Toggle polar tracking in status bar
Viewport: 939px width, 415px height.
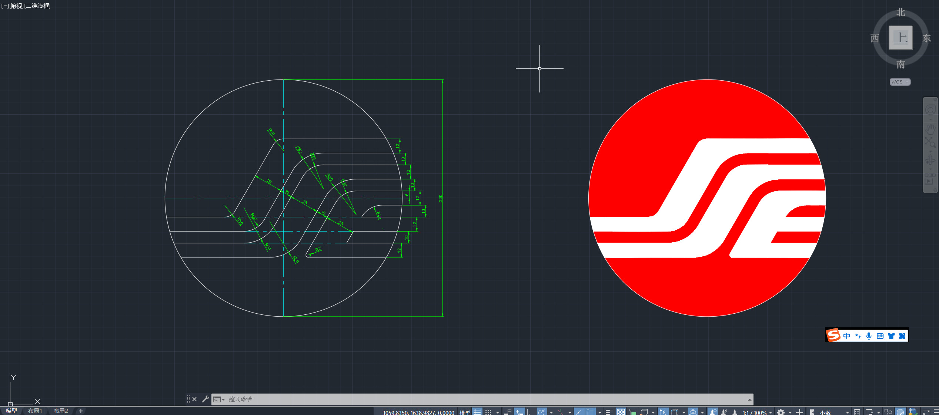(542, 412)
